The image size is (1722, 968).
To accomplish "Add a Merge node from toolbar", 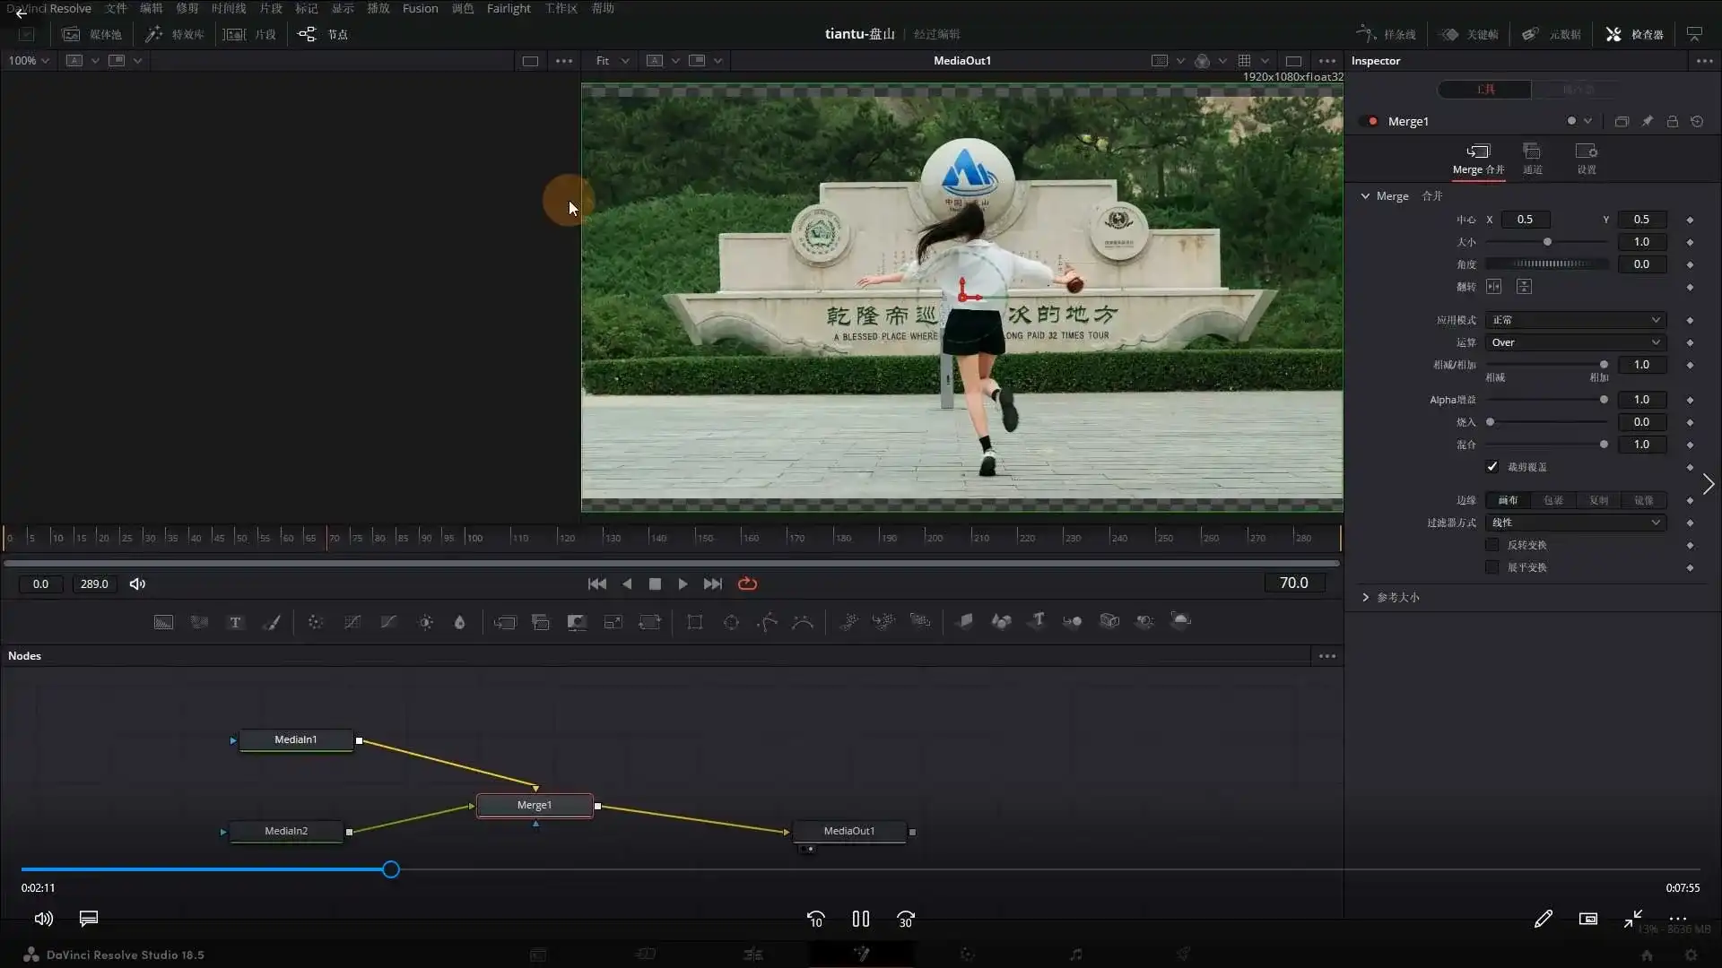I will click(x=505, y=622).
